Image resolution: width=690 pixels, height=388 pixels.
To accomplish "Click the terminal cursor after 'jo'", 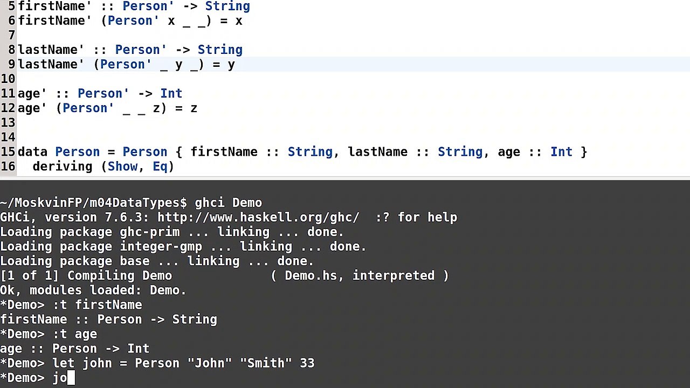I will click(71, 378).
